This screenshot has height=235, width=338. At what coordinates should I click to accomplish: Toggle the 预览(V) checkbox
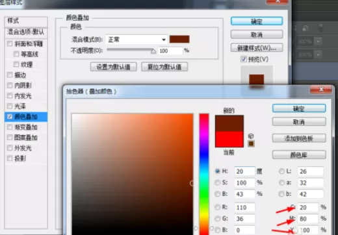[x=244, y=59]
